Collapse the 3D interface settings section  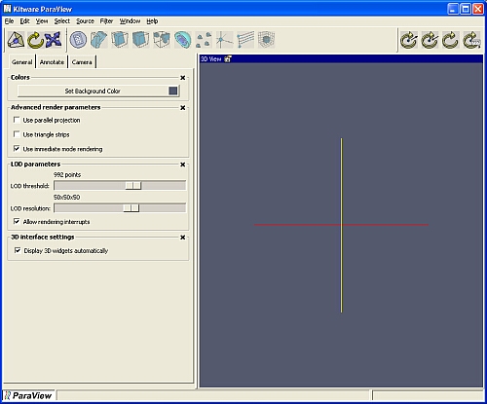(183, 238)
